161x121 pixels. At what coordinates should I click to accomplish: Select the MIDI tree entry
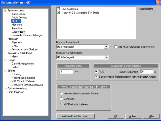coord(16,21)
